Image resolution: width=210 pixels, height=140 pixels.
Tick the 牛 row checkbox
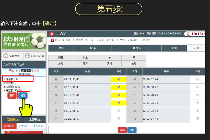(198, 79)
